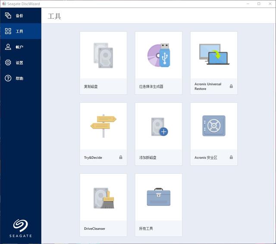
Task: Click the DriveCleanser brush icon
Action: 104,198
